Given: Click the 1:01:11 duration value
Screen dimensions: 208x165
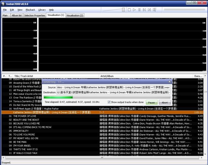Looking at the screenshot, I should click(x=198, y=112).
